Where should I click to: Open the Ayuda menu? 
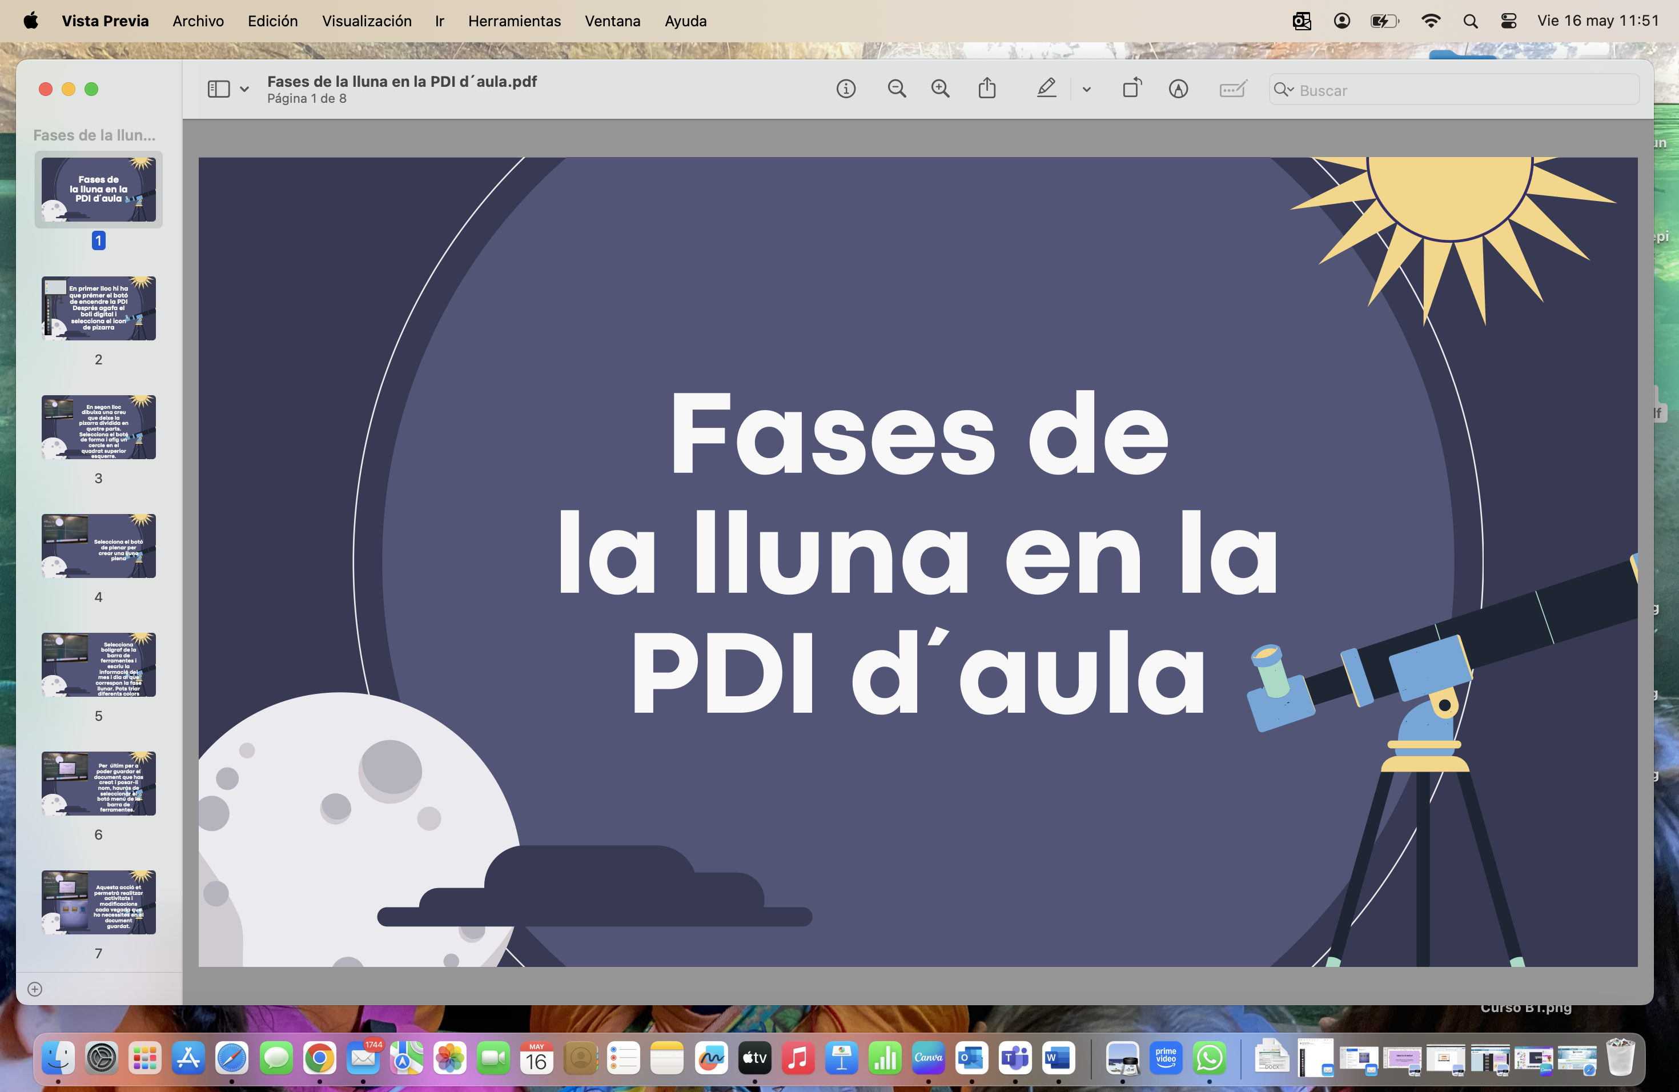click(686, 21)
